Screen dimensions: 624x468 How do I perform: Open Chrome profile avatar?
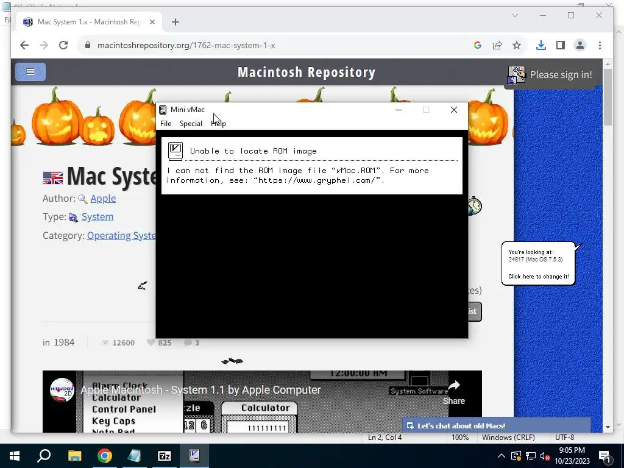click(580, 45)
